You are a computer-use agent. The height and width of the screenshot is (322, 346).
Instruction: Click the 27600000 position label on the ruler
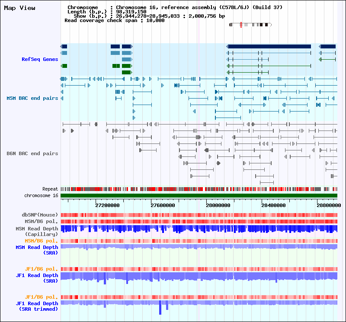[x=163, y=205]
